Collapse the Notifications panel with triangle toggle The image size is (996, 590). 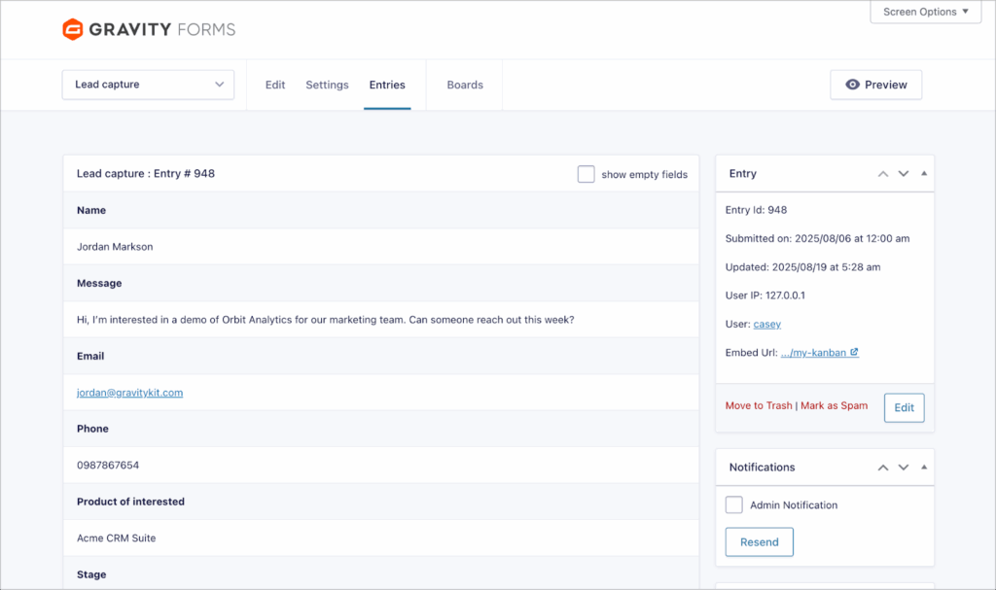coord(923,468)
